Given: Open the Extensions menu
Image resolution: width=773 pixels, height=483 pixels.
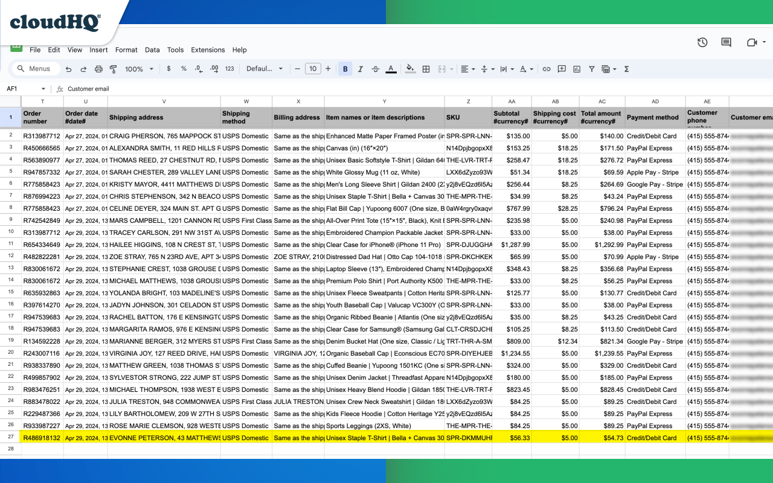Looking at the screenshot, I should pos(208,50).
